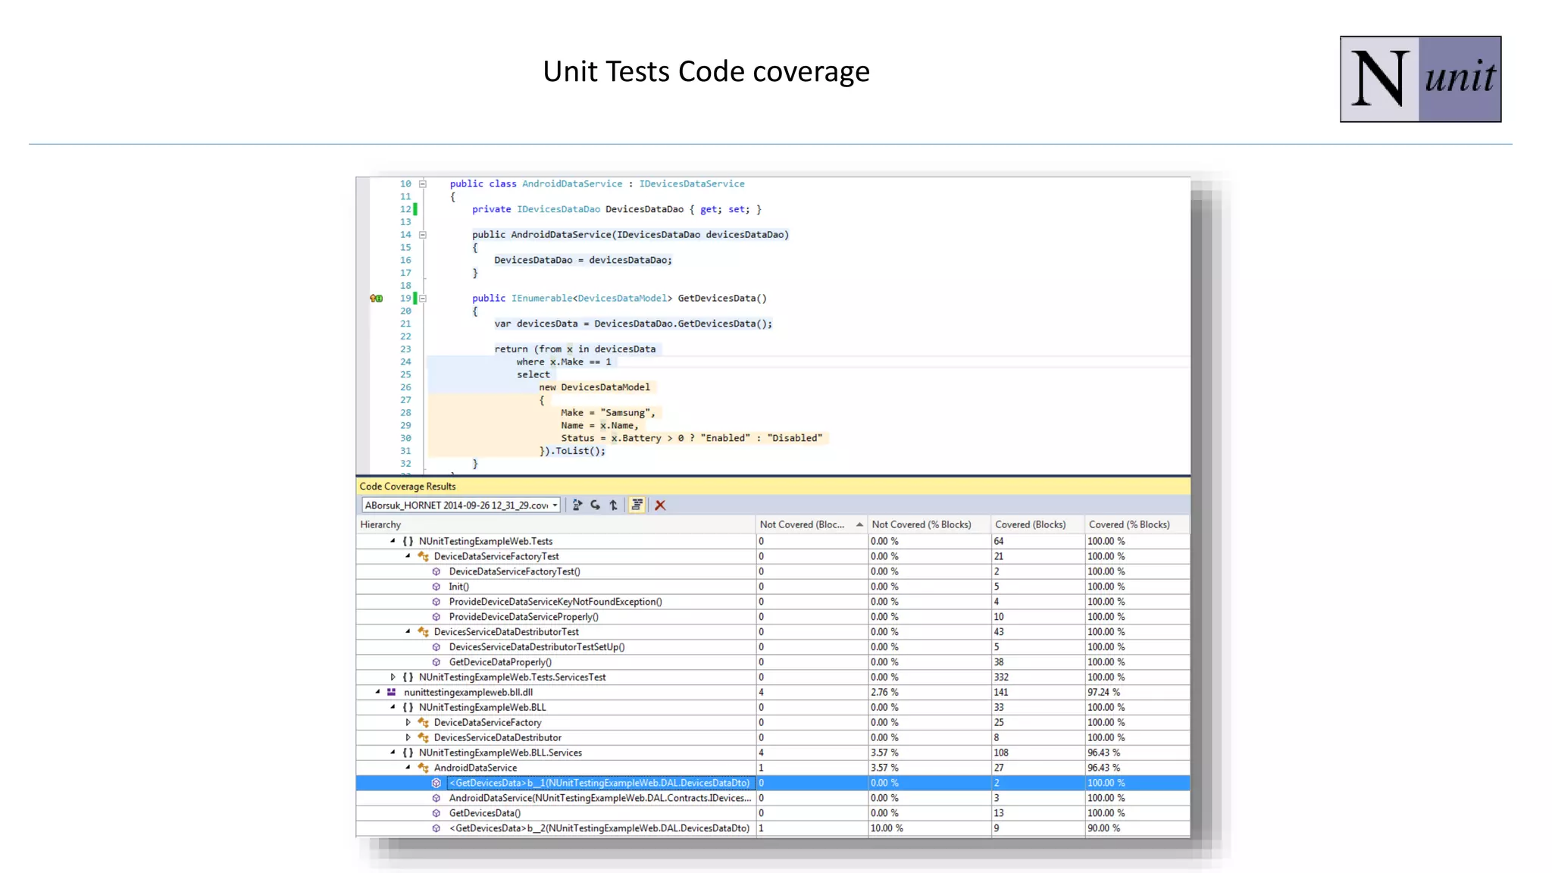Click the method icon beside ProvideDeviceDataServiceProperly()
Image resolution: width=1552 pixels, height=873 pixels.
click(436, 617)
